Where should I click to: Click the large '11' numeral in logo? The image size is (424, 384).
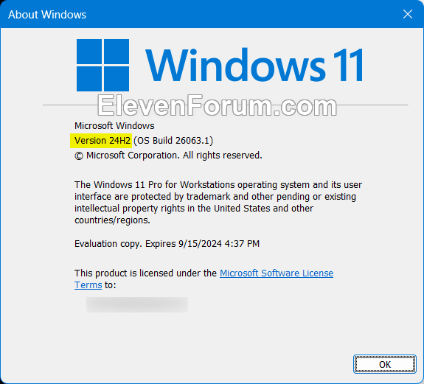(x=348, y=65)
